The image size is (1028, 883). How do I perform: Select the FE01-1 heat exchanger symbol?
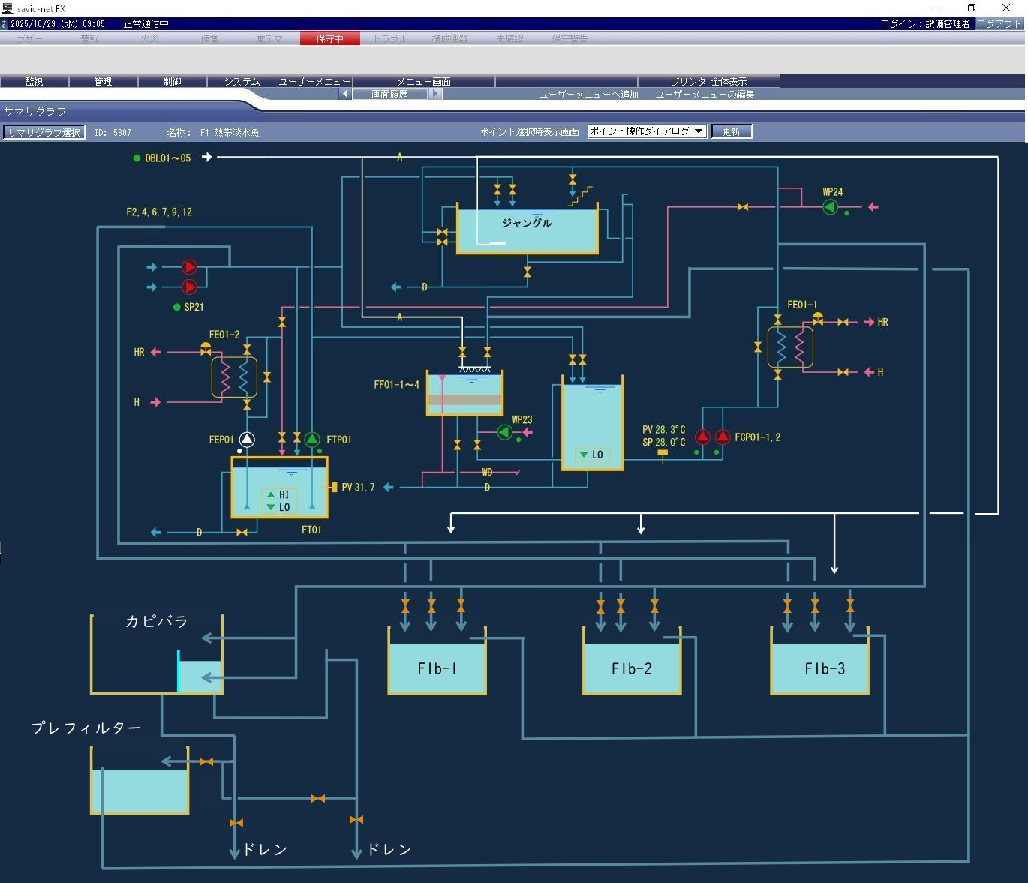pos(789,347)
